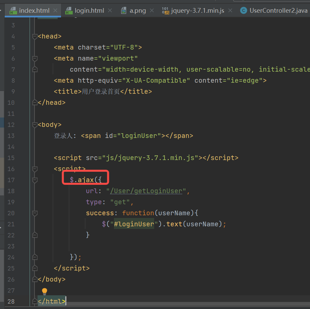Click the closing </html> tag
Image resolution: width=310 pixels, height=309 pixels.
[52, 302]
